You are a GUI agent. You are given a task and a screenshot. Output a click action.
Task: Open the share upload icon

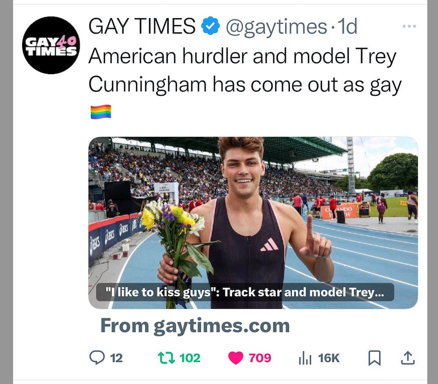(408, 358)
